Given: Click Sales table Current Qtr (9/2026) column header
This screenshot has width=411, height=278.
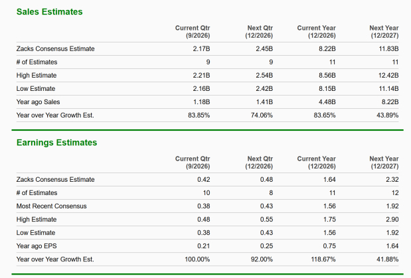Looking at the screenshot, I should [x=193, y=32].
